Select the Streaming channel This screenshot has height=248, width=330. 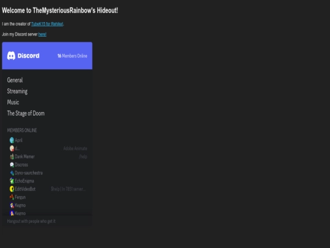tap(17, 91)
